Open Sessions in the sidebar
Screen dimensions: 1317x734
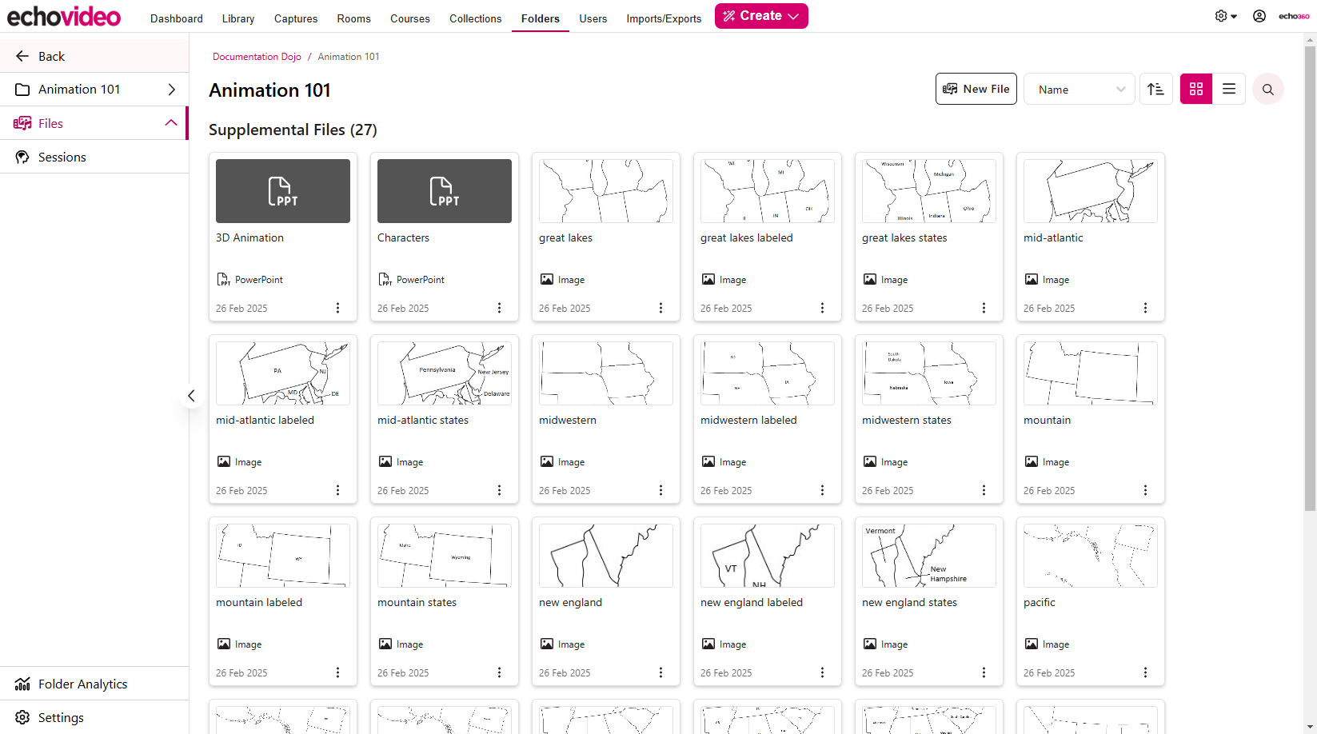94,157
